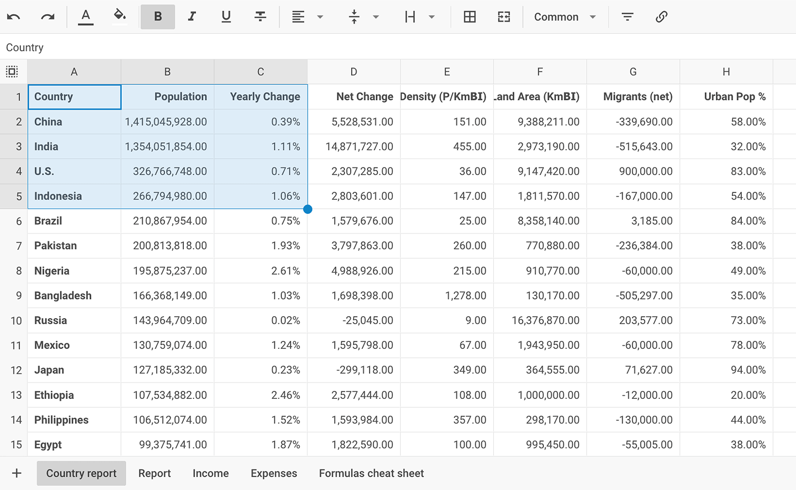The width and height of the screenshot is (796, 490).
Task: Click Bangladesh density 1,278.00
Action: 447,296
